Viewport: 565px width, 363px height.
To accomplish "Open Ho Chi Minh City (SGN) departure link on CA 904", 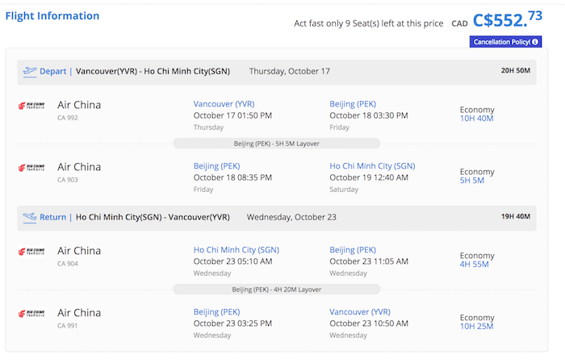I will tap(236, 250).
